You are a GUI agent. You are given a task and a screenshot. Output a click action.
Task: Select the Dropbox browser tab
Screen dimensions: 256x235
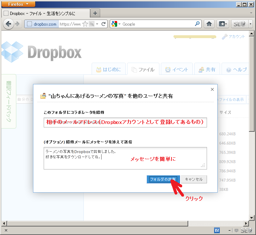[x=46, y=13]
